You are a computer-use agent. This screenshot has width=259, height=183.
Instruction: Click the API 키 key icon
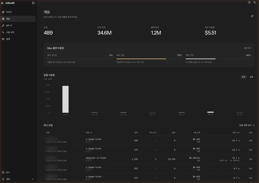[x=3, y=26]
